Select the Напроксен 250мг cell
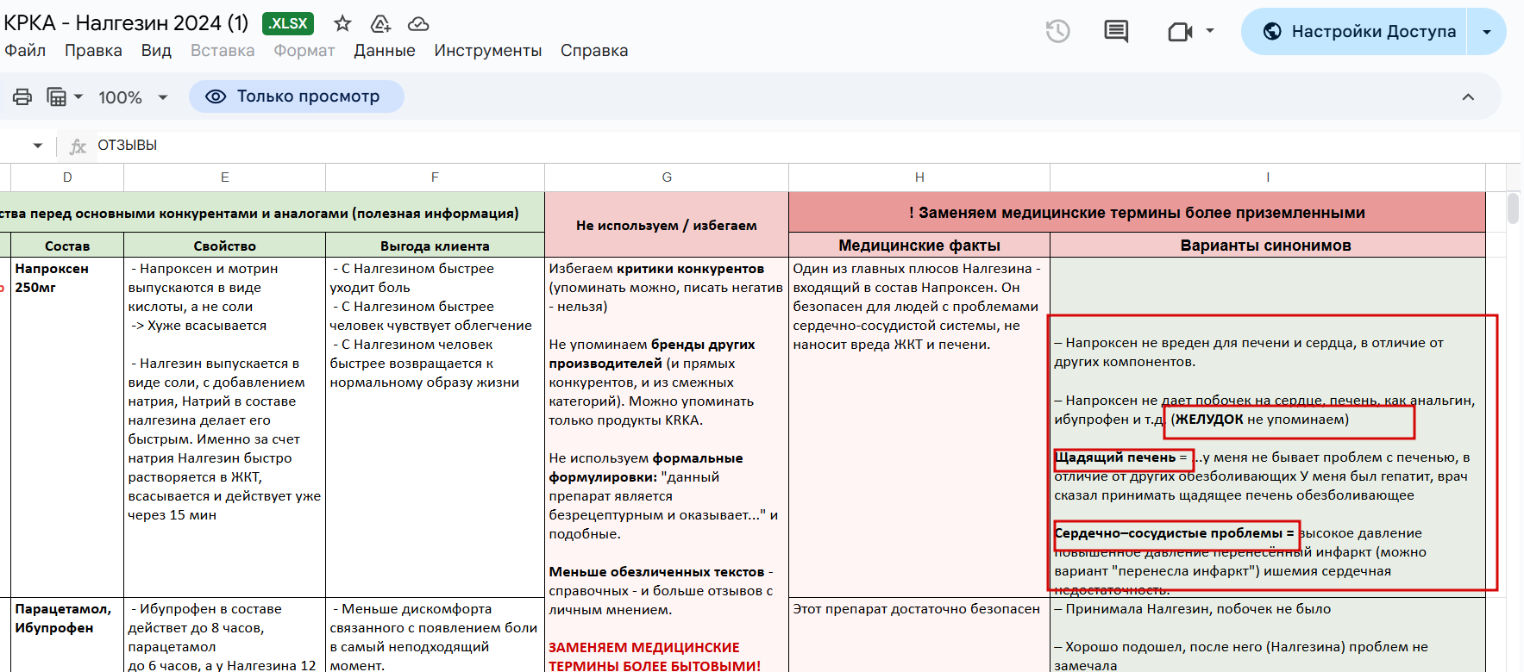The image size is (1524, 672). [67, 427]
